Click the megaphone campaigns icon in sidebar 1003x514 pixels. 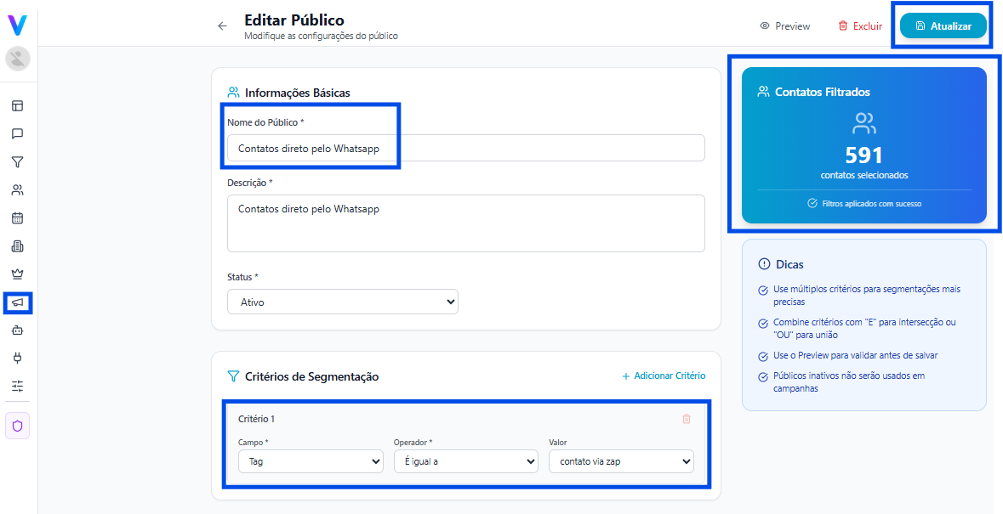[x=17, y=302]
